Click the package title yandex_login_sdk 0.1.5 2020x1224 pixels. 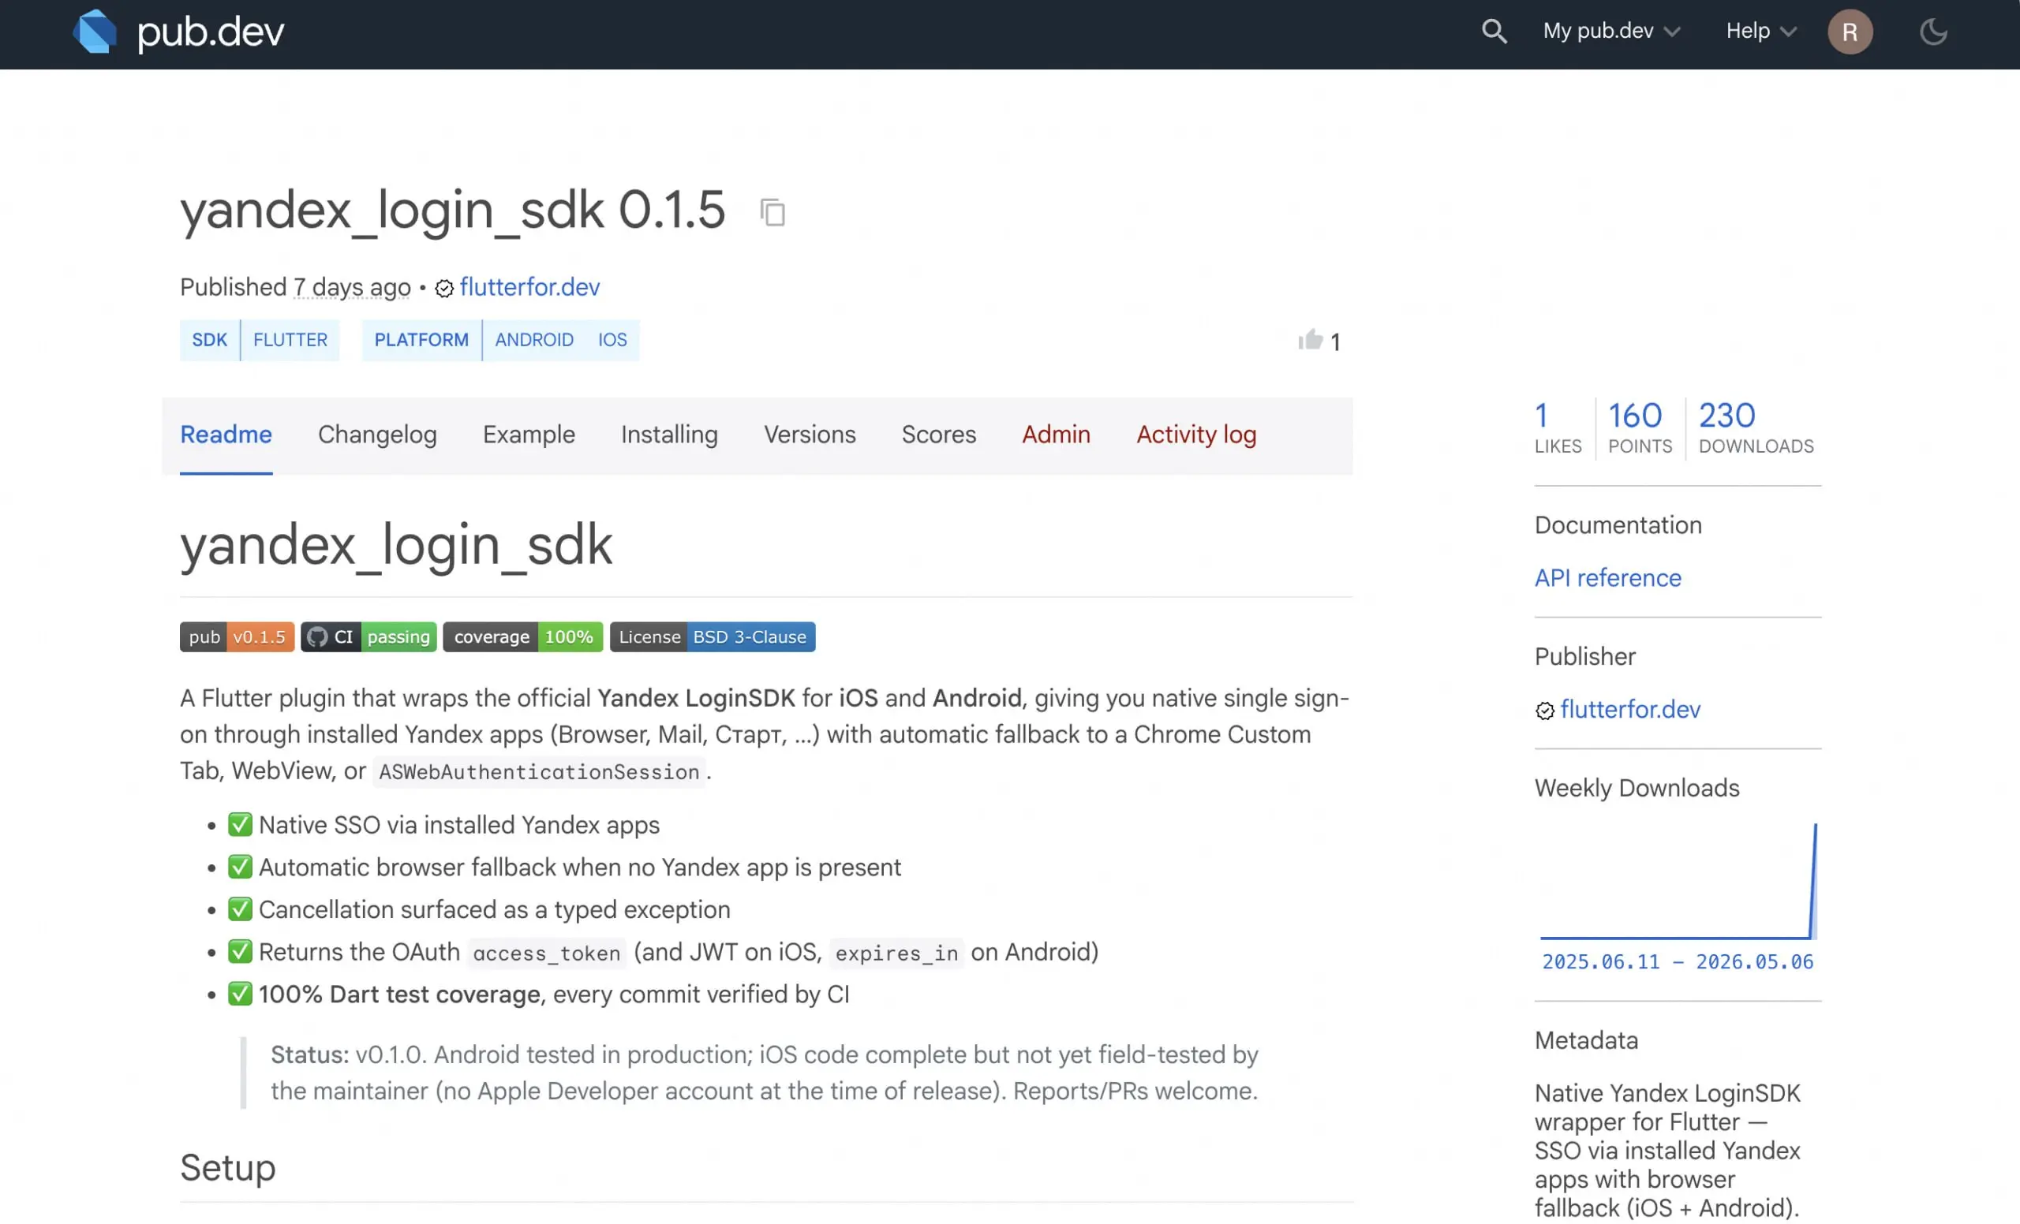(453, 211)
